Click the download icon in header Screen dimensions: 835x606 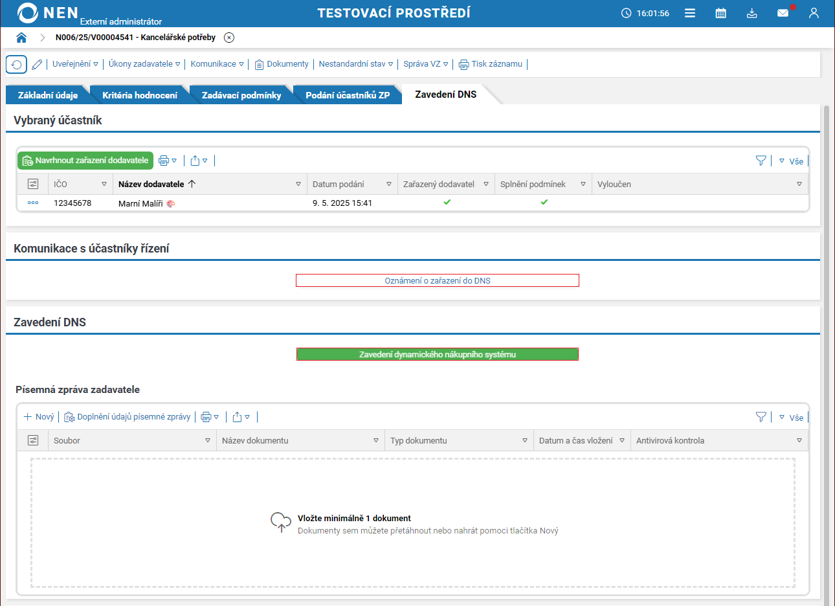coord(751,13)
